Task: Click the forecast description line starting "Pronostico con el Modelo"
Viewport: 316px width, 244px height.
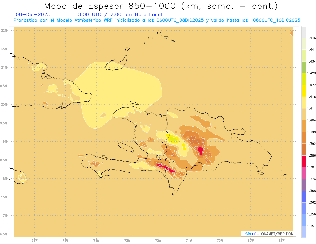Action: tap(157, 20)
